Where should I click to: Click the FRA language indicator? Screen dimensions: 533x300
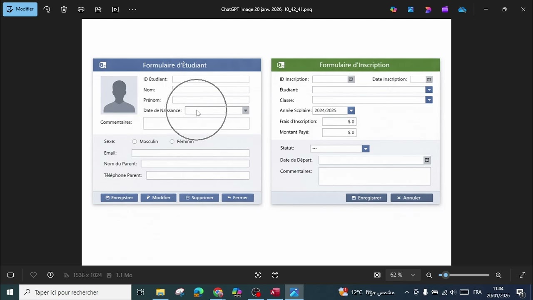point(477,292)
